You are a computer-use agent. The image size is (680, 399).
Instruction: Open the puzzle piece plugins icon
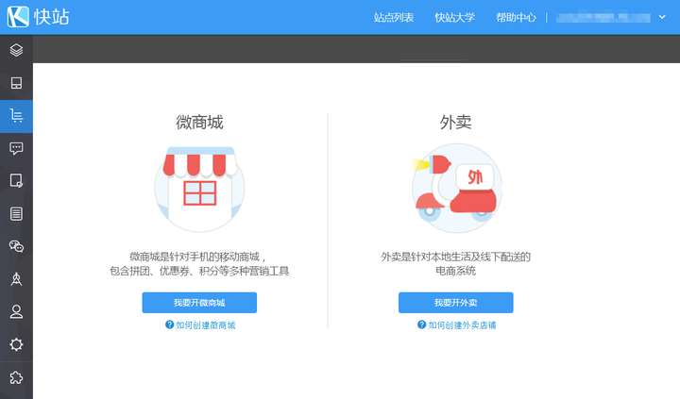[x=16, y=377]
